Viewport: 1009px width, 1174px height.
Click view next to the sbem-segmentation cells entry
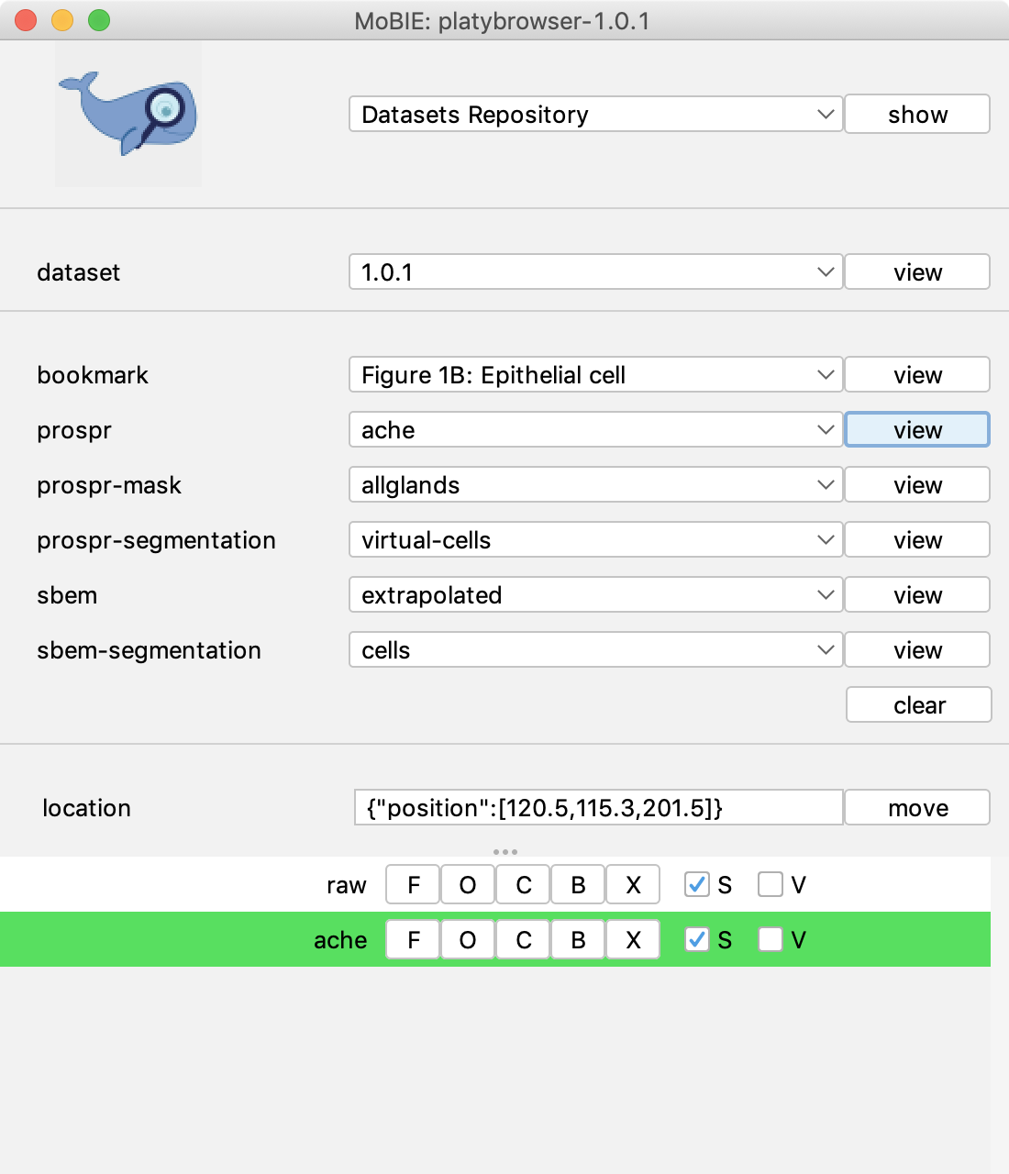[916, 649]
